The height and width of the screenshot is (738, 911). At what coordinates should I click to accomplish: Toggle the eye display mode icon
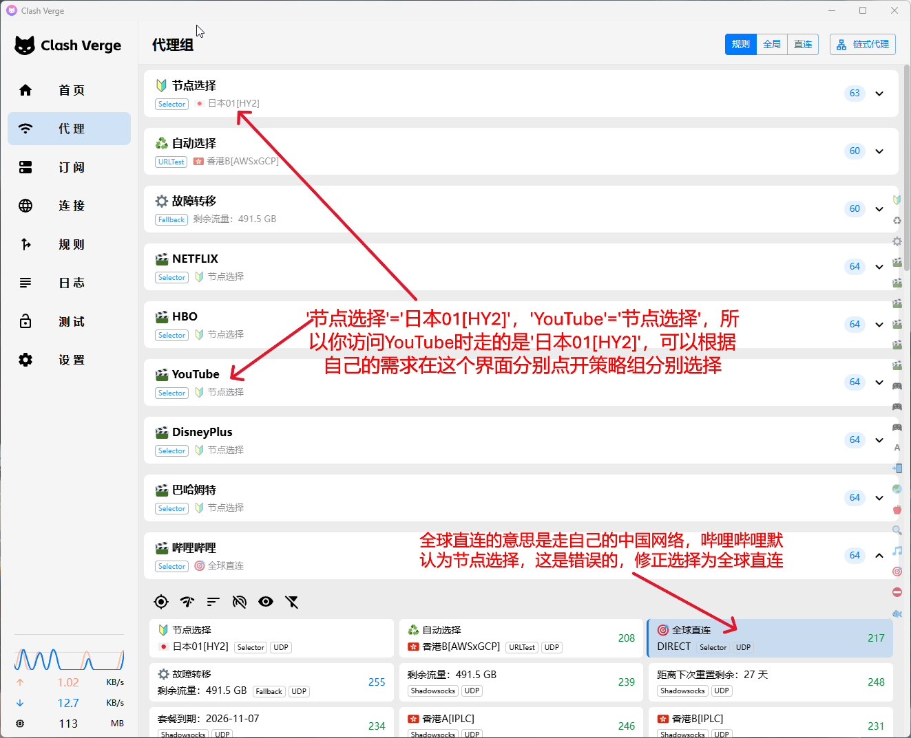coord(266,602)
